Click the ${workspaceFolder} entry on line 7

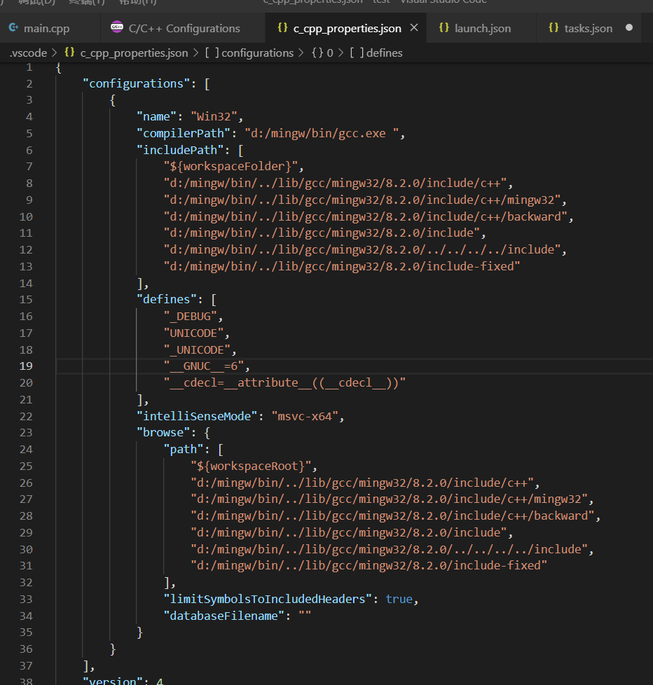tap(231, 167)
